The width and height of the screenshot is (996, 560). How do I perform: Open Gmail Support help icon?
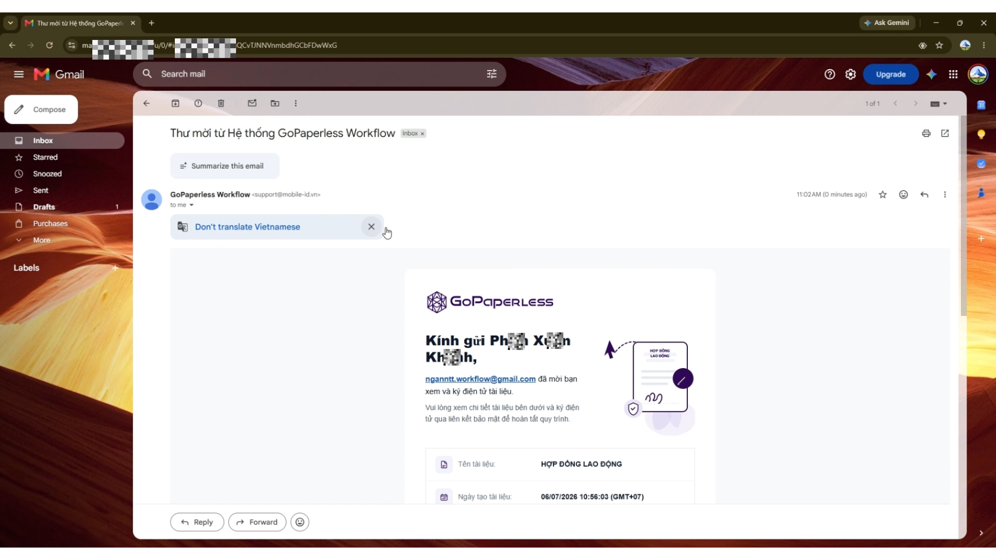click(829, 74)
